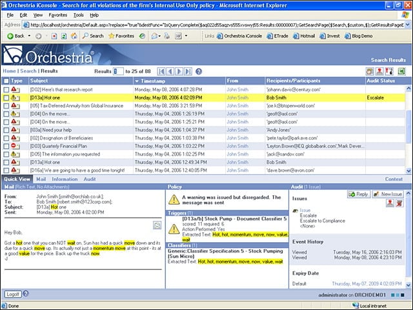Open the Tools menu
Image resolution: width=413 pixels, height=310 pixels.
(x=79, y=15)
